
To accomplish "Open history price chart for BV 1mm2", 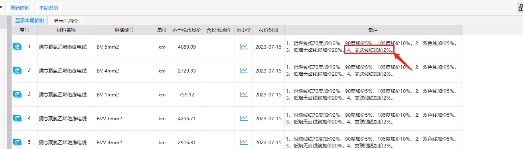I will click(x=244, y=94).
